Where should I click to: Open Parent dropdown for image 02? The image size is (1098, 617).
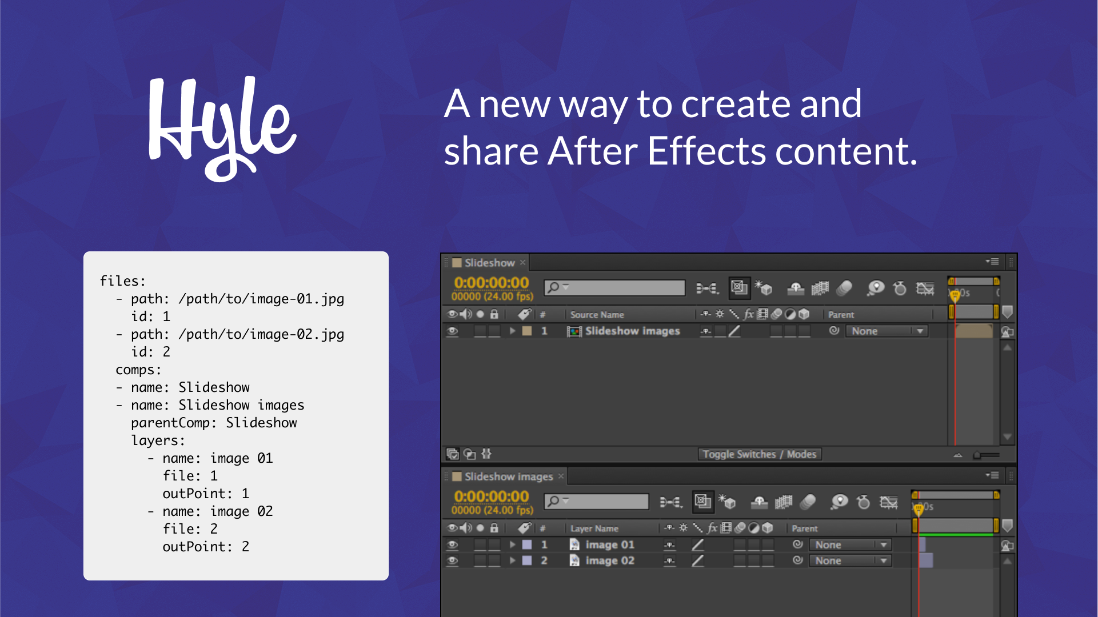coord(850,561)
